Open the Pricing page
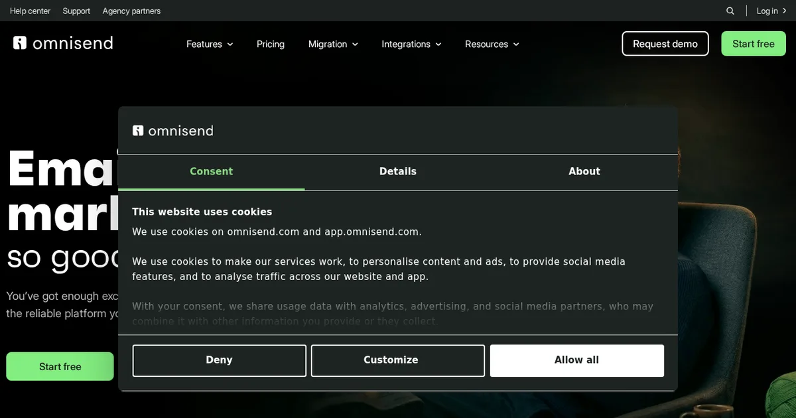Image resolution: width=796 pixels, height=418 pixels. pos(271,44)
